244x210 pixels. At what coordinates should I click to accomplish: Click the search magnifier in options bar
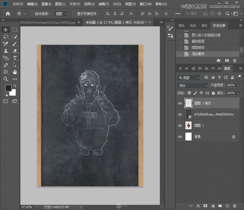pos(227,14)
